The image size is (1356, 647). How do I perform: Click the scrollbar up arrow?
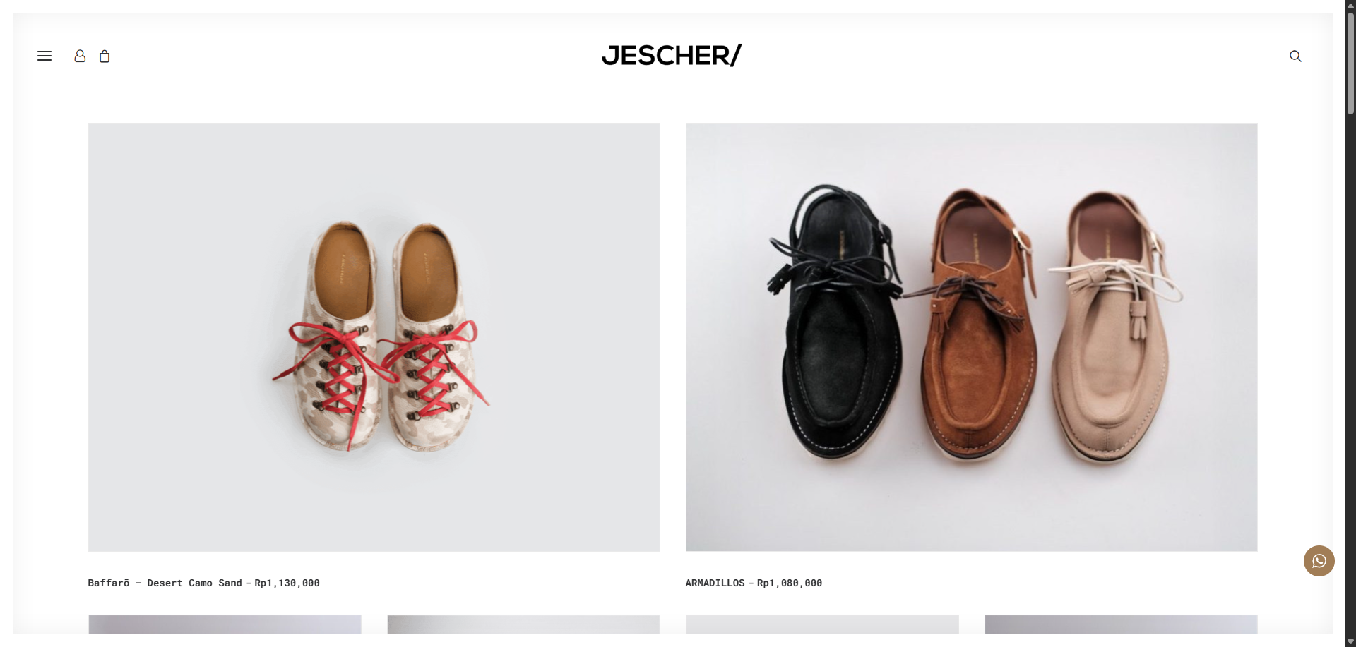click(x=1350, y=5)
